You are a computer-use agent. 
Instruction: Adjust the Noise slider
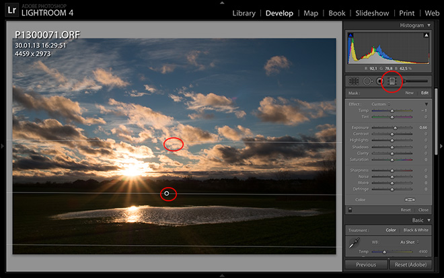click(x=392, y=177)
